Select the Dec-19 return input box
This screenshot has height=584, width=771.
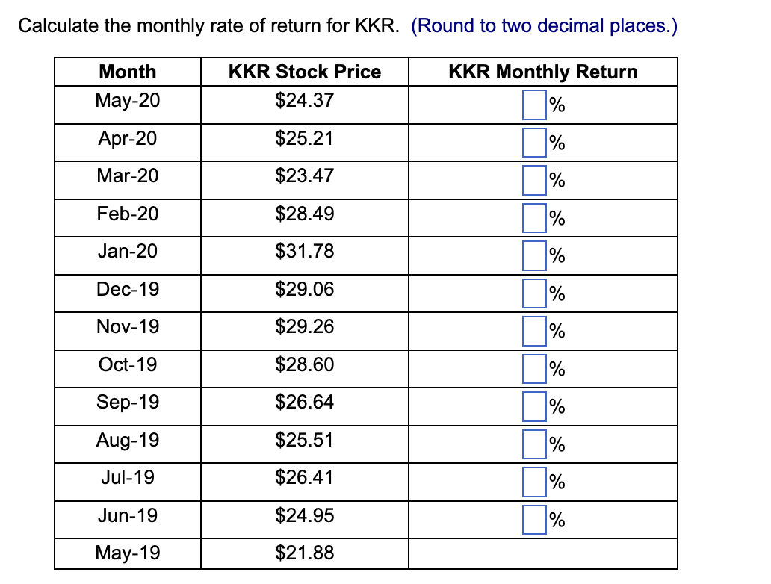[534, 293]
